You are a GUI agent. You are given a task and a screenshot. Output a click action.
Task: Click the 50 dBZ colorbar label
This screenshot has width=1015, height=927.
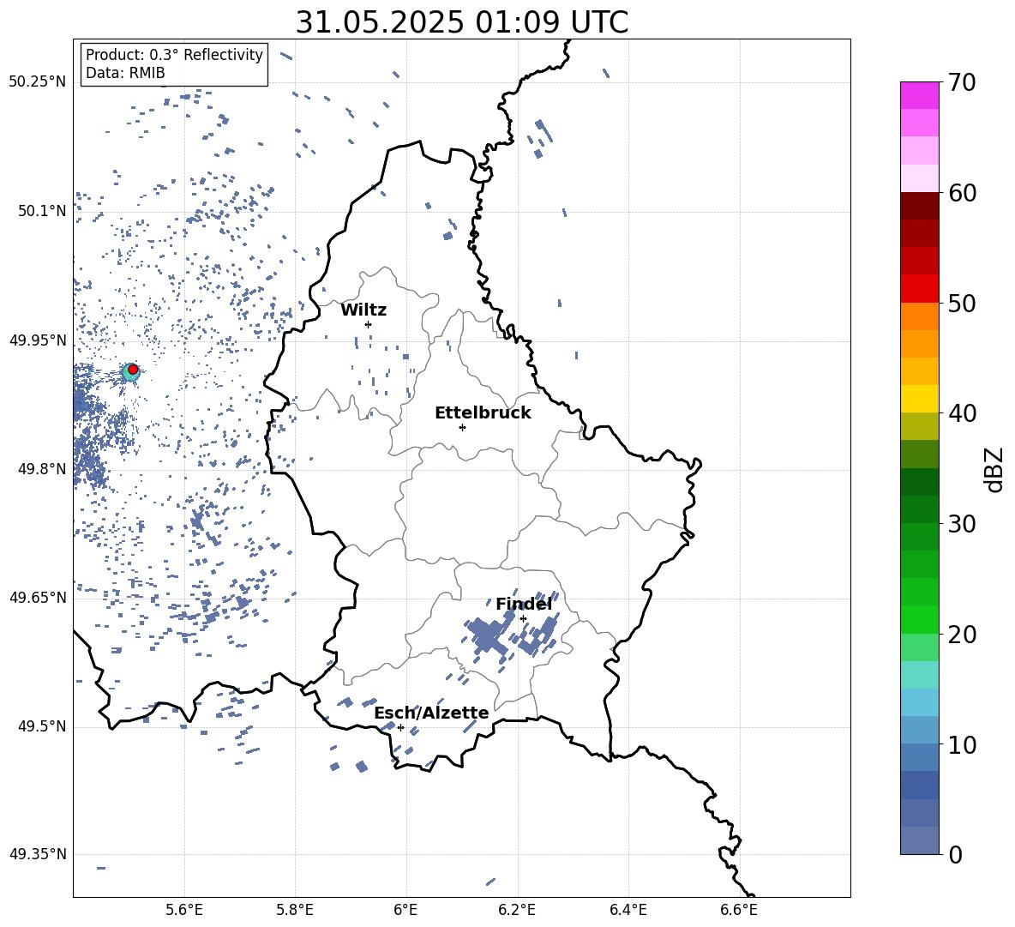[962, 303]
